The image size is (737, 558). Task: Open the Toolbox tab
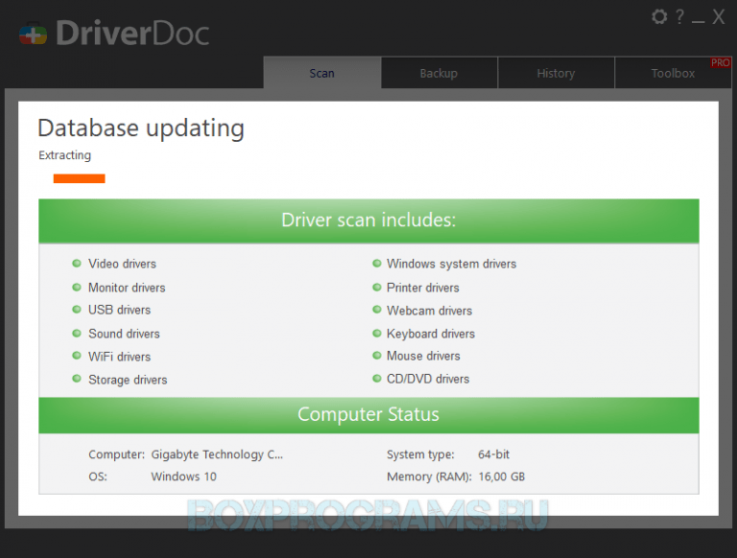672,74
